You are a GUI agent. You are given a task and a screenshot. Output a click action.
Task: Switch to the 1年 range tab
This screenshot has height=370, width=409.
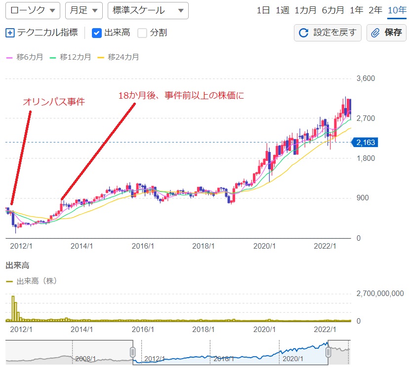pos(356,10)
